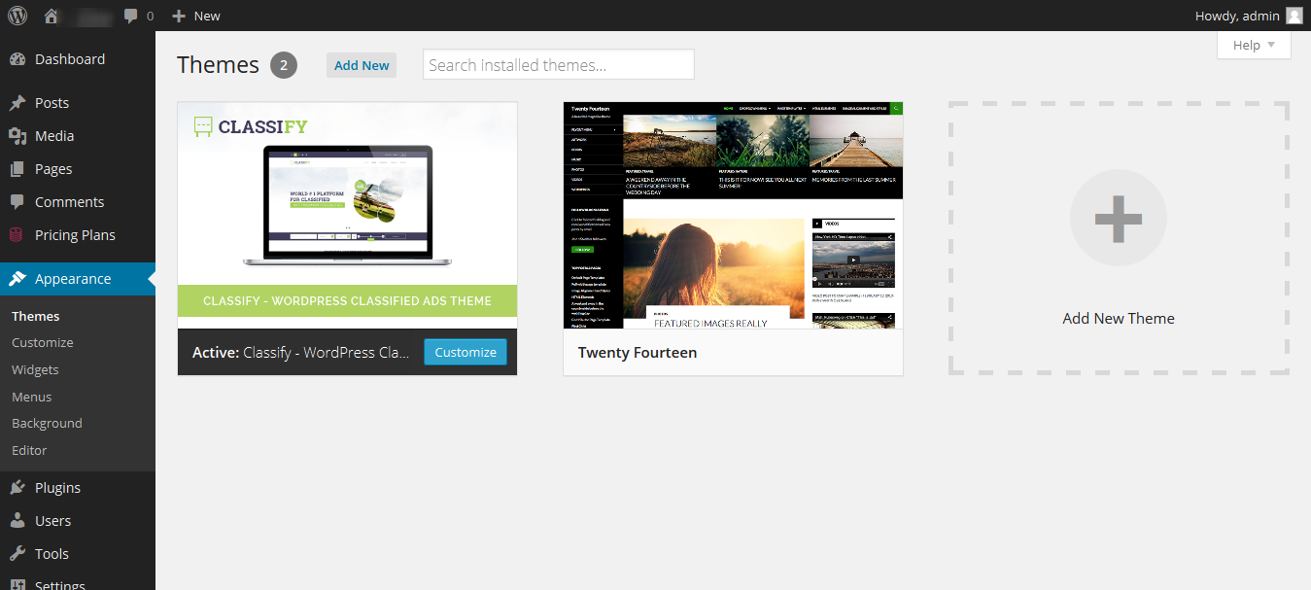Image resolution: width=1311 pixels, height=590 pixels.
Task: Click the plus New content icon
Action: coord(178,16)
